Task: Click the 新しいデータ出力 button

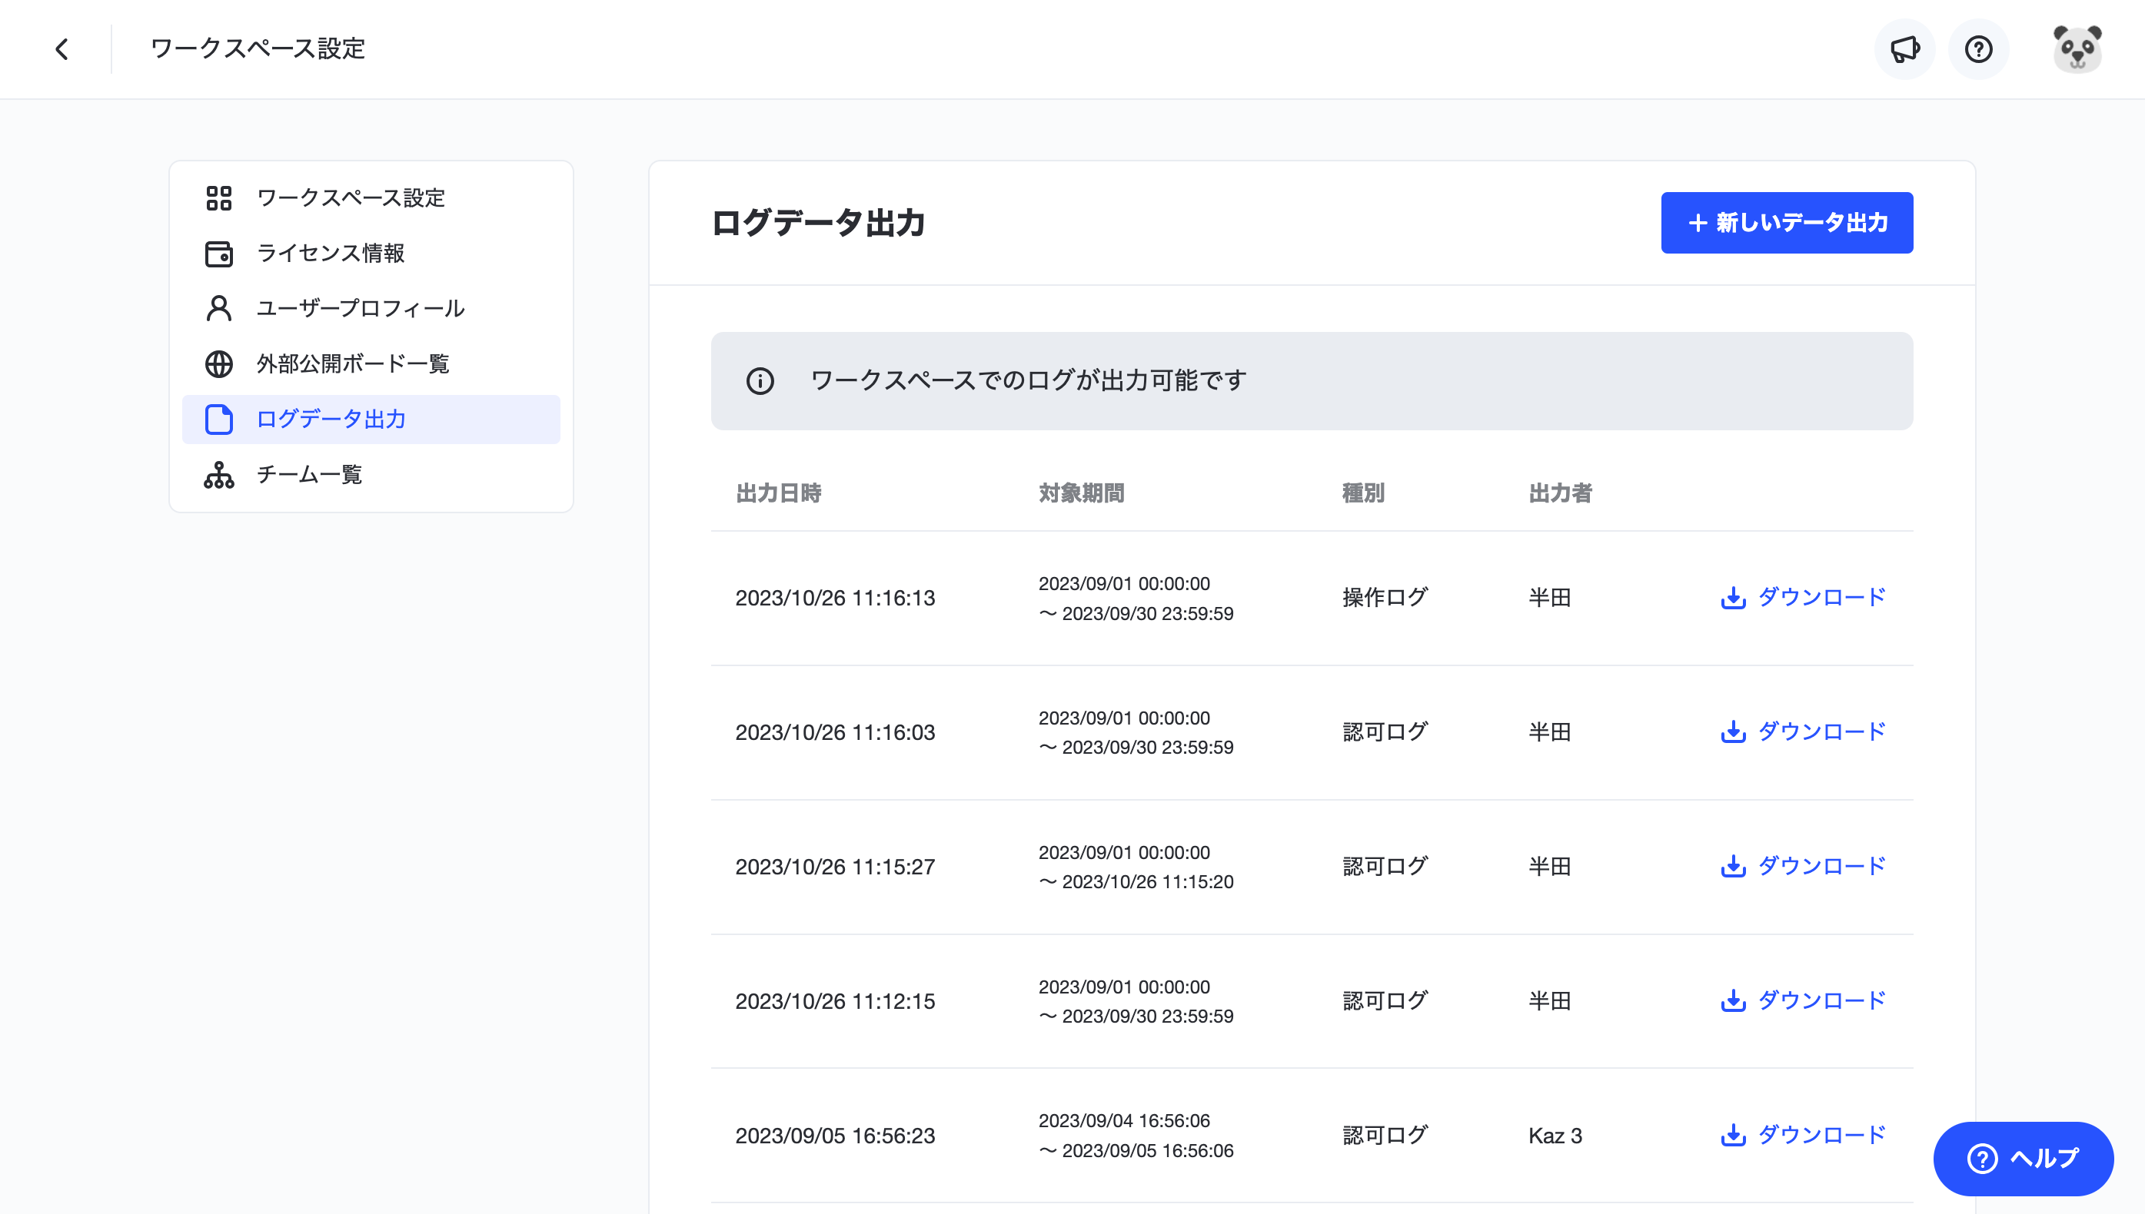Action: pos(1786,223)
